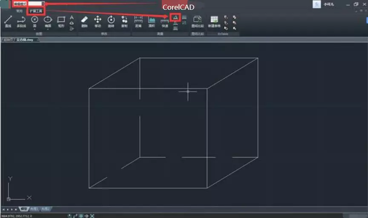Choose the text 'A' annotation tool
The image size is (368, 218).
point(72,17)
